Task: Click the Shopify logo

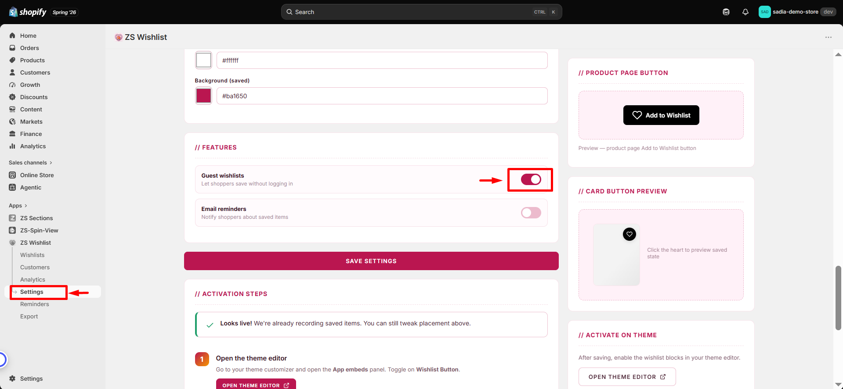Action: pos(28,12)
